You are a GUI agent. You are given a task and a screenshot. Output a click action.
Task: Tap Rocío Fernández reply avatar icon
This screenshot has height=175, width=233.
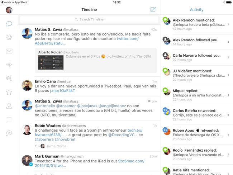(166, 151)
